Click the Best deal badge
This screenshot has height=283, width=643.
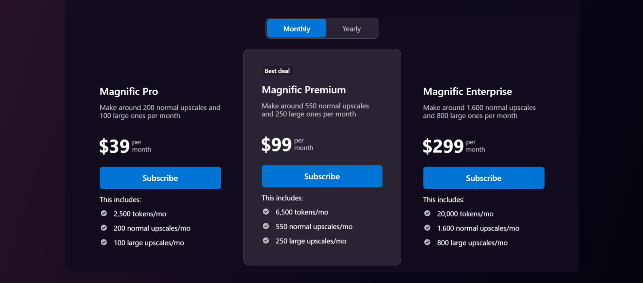click(277, 71)
